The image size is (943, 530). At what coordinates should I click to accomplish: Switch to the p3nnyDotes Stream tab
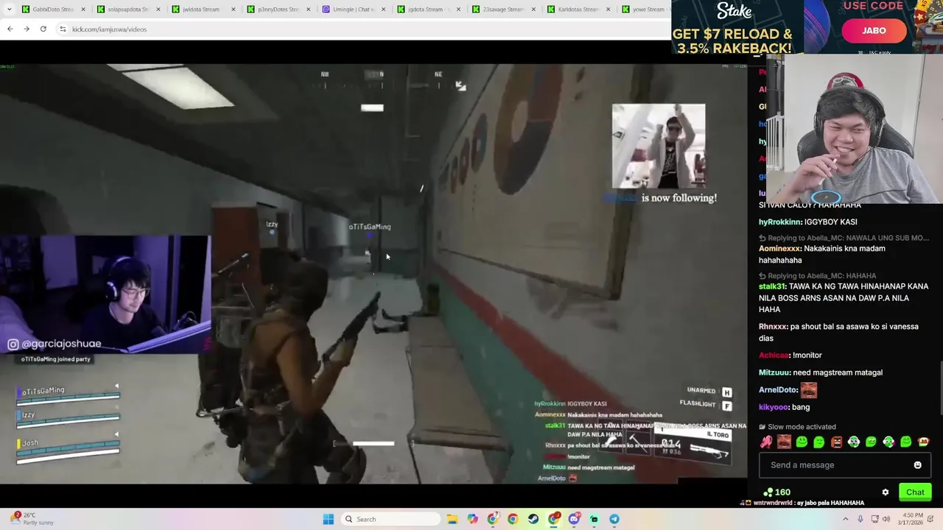(x=277, y=9)
